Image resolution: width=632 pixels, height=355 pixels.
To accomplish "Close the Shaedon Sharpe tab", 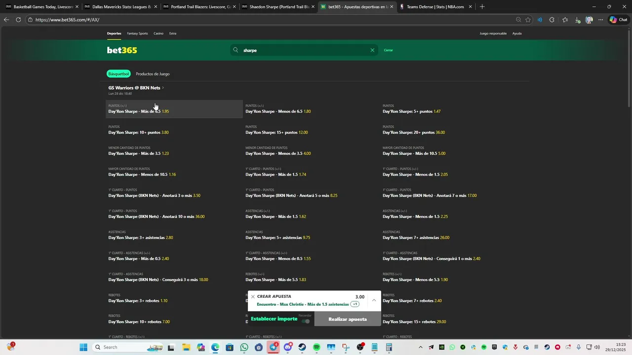I will click(x=313, y=7).
